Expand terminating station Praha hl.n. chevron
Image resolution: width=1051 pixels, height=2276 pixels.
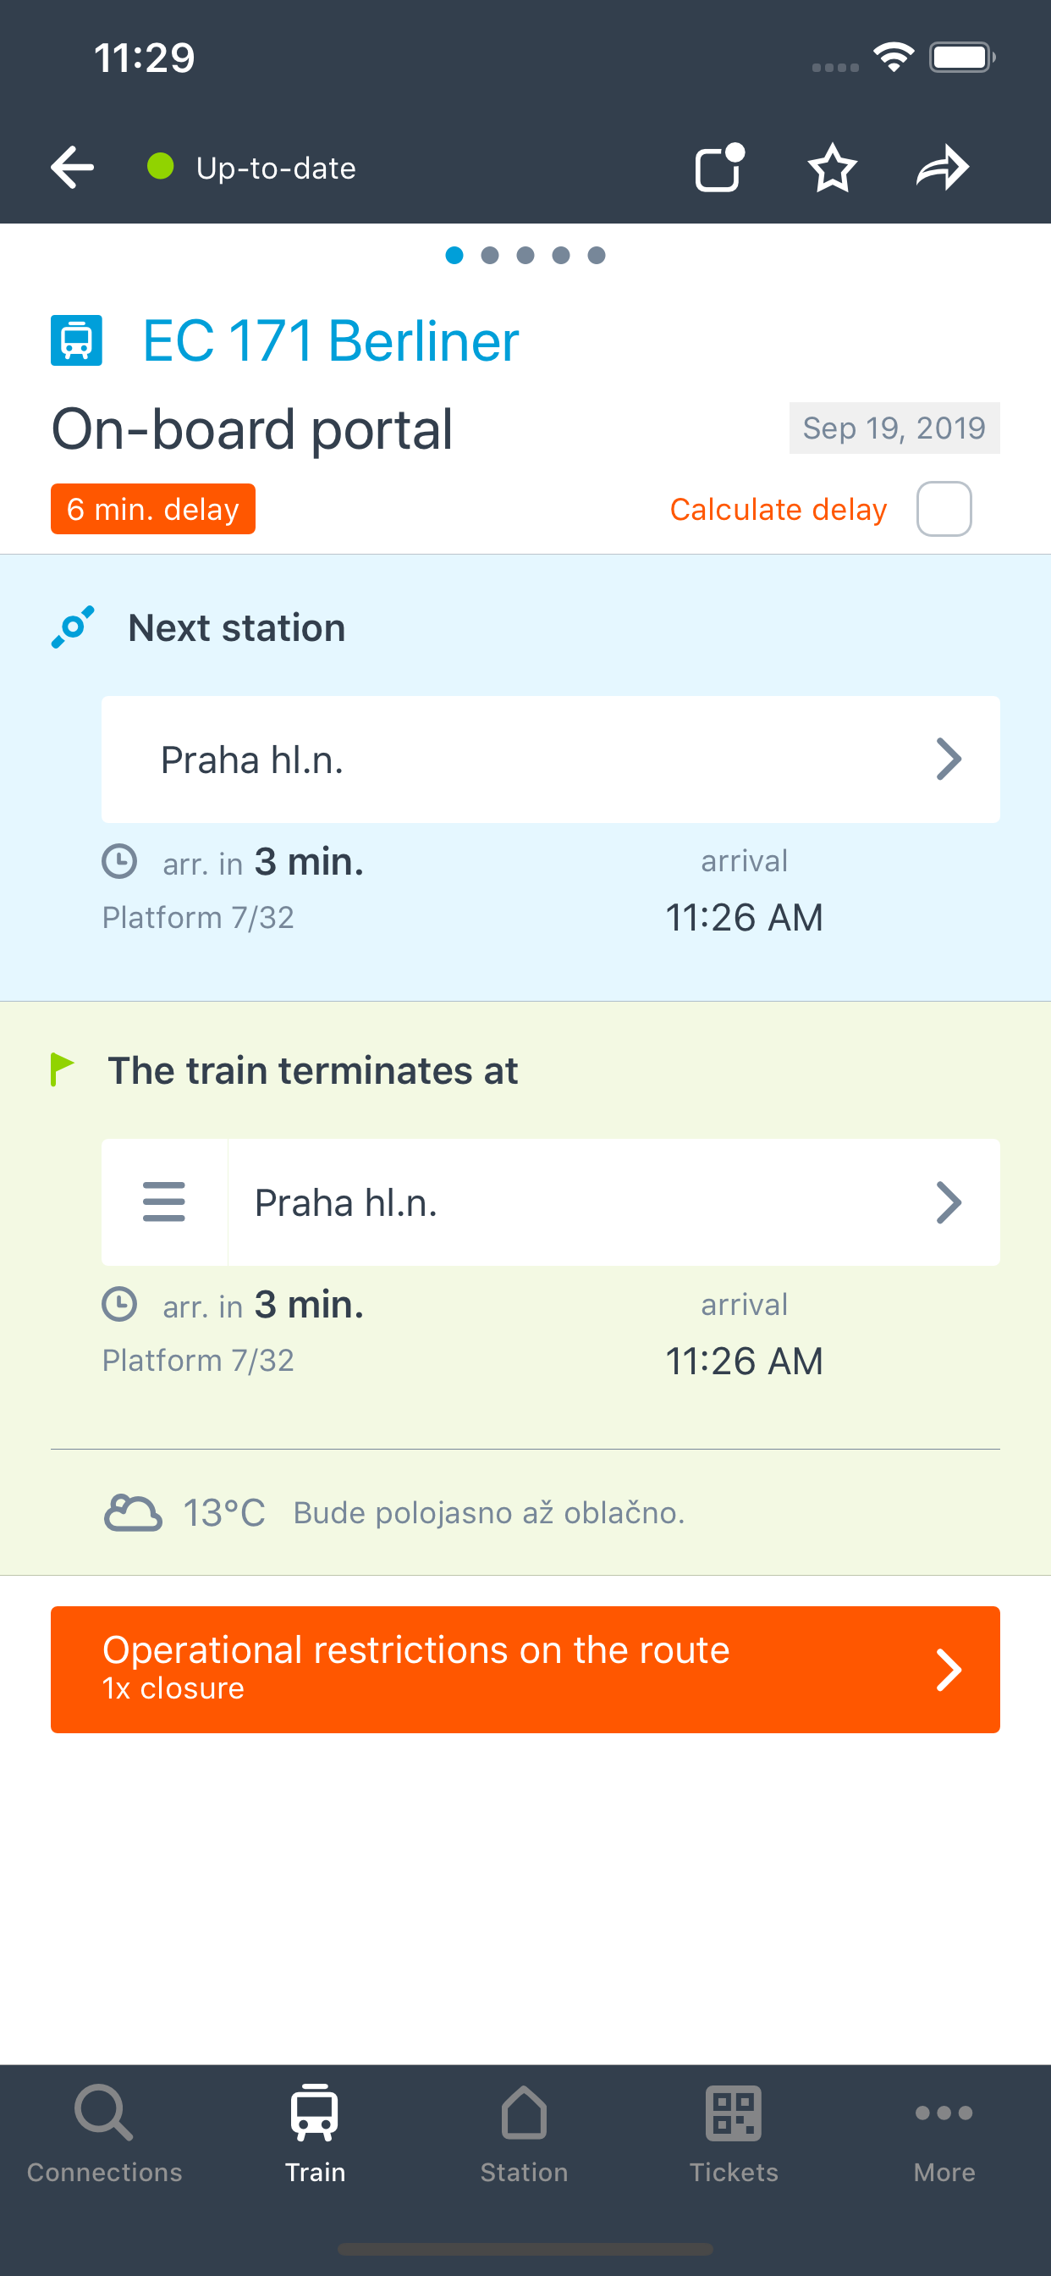point(948,1202)
